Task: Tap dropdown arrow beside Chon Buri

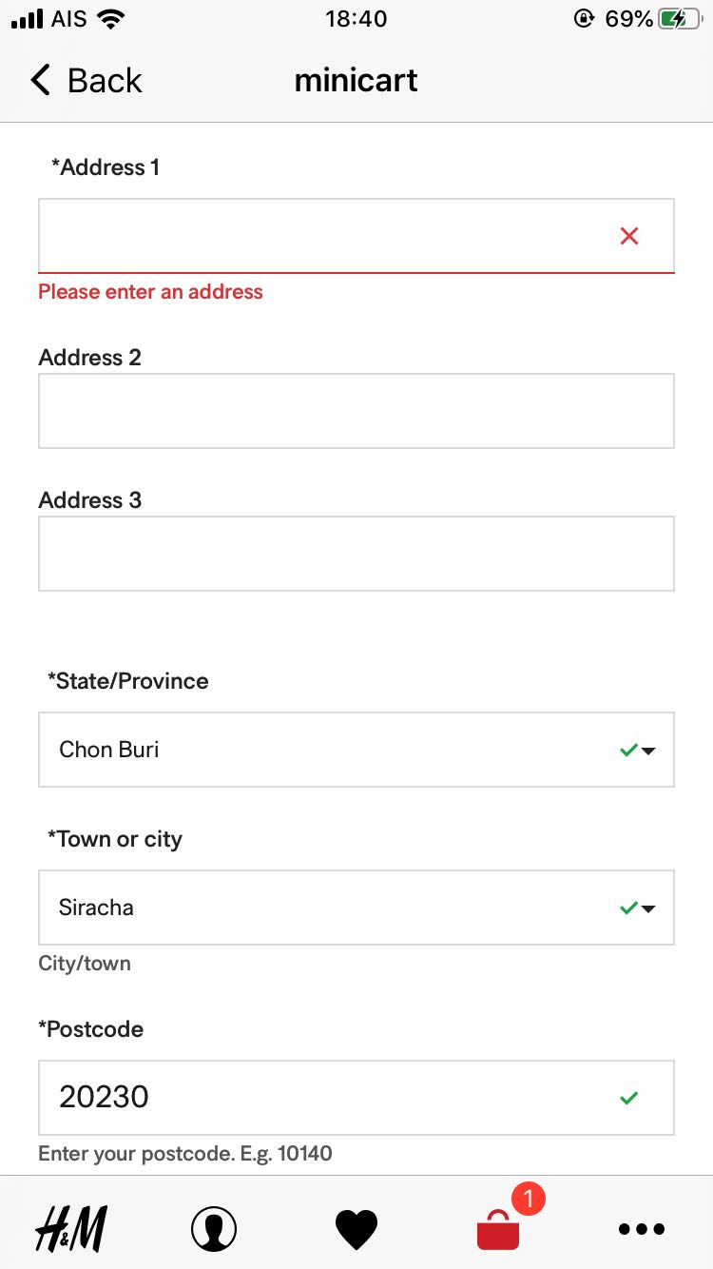Action: (649, 751)
